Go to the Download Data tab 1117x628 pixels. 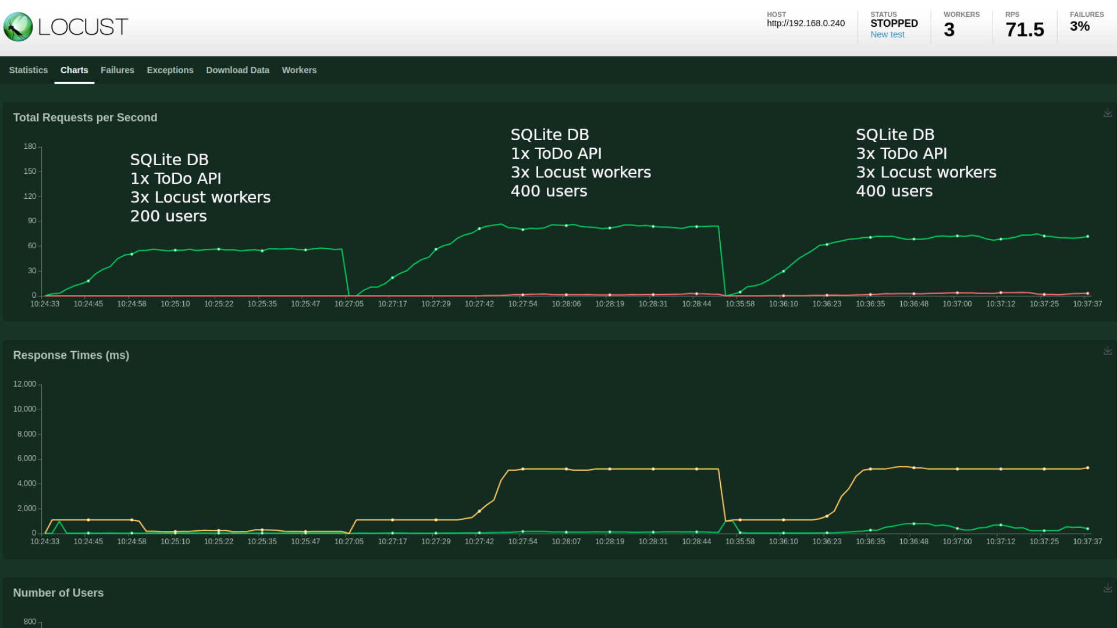click(x=237, y=70)
